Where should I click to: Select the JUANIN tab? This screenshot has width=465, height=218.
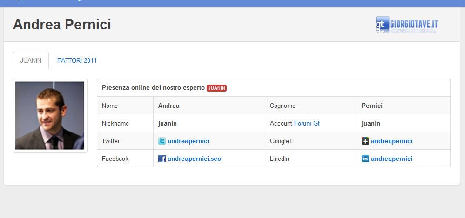[31, 60]
